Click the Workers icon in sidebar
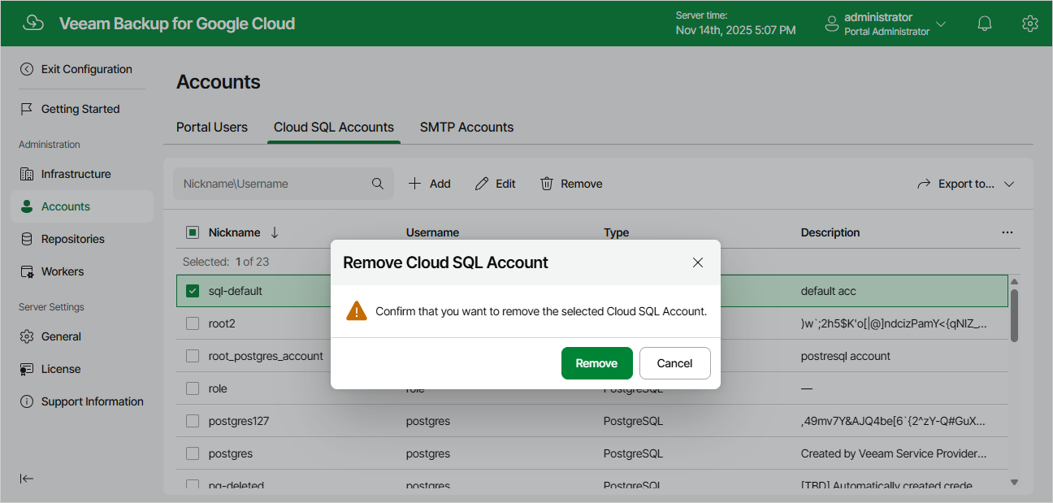Screen dimensions: 1053x503 (27, 271)
